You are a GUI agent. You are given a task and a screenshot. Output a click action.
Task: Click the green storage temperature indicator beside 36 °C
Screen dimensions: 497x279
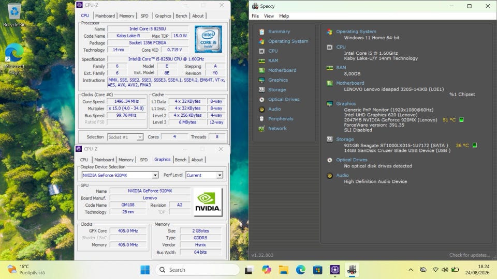point(475,145)
